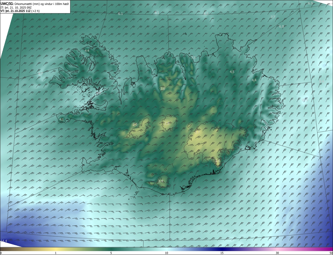This screenshot has height=255, width=333.
Task: Click the 'UWC/IG:' label in the title box
Action: pos(7,4)
